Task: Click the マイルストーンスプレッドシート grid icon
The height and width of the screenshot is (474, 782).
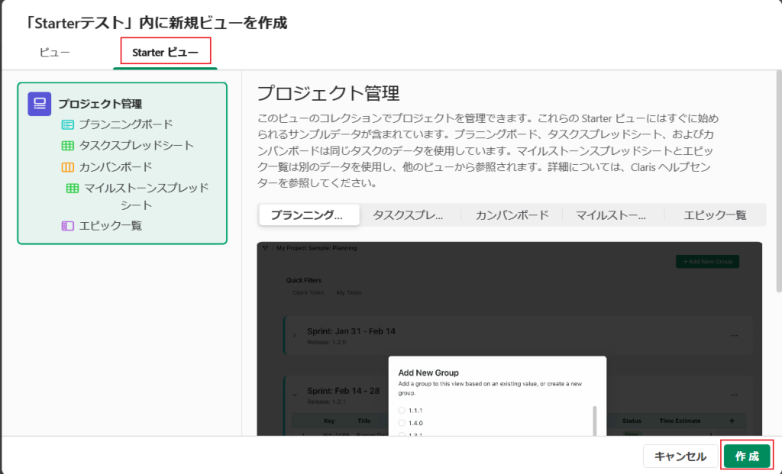Action: click(73, 188)
